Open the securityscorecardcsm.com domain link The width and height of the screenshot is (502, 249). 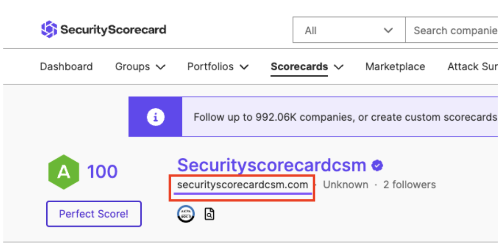[243, 185]
